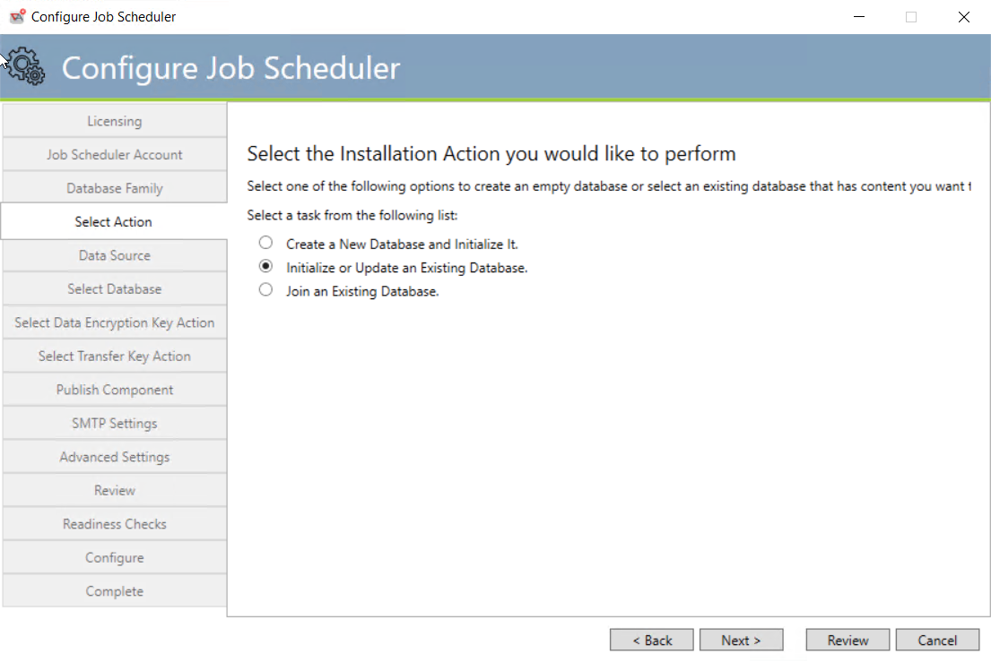Click the Next button to proceed
991x662 pixels.
tap(741, 640)
